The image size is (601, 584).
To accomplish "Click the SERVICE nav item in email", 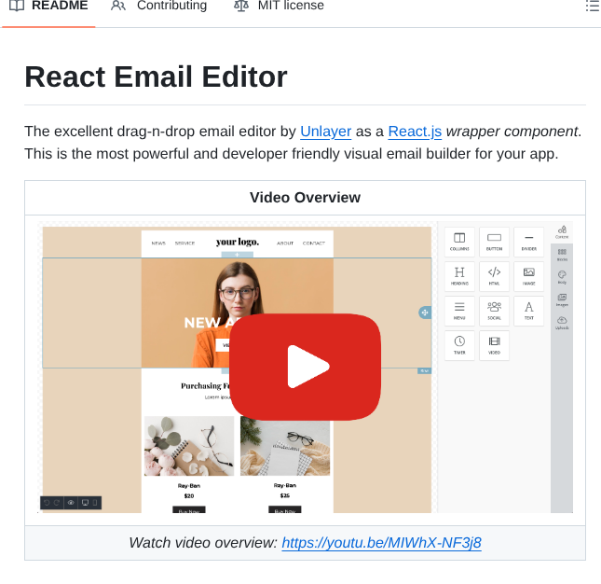I will pyautogui.click(x=184, y=243).
